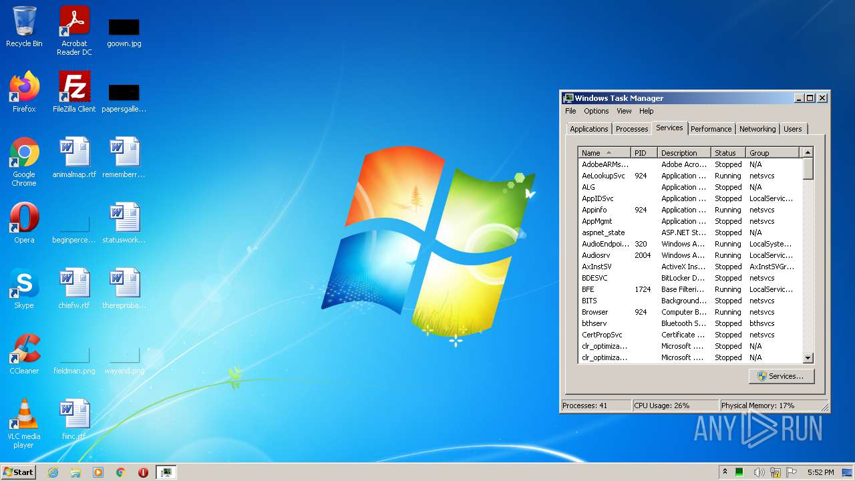Click the clock showing 5:52 PM
Screen dimensions: 855x481
pyautogui.click(x=820, y=472)
